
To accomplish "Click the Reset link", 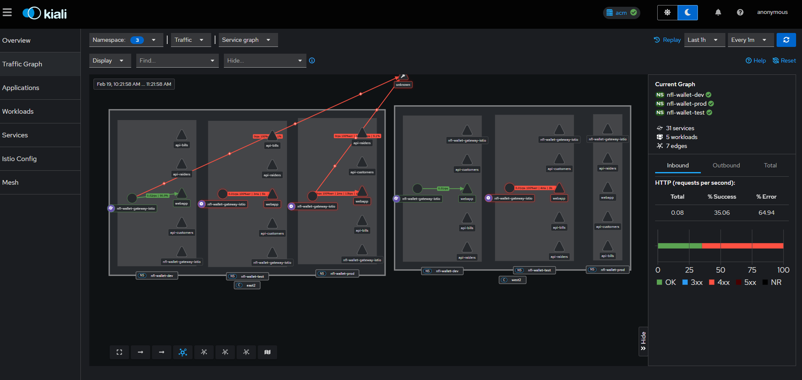I will (784, 60).
